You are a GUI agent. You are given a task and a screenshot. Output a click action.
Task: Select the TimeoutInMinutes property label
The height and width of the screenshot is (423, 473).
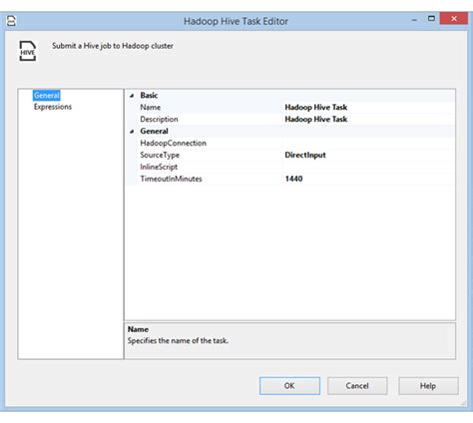pyautogui.click(x=171, y=179)
